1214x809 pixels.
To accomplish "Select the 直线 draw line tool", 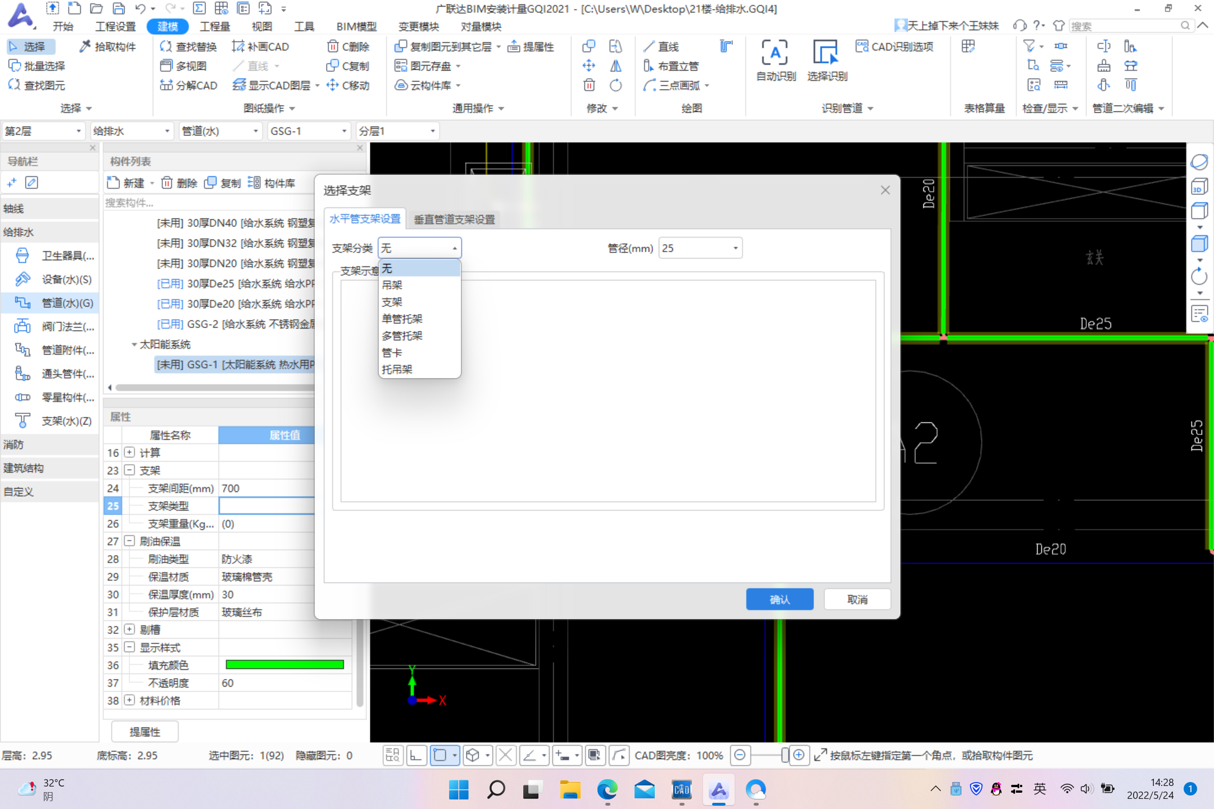I will pyautogui.click(x=662, y=47).
